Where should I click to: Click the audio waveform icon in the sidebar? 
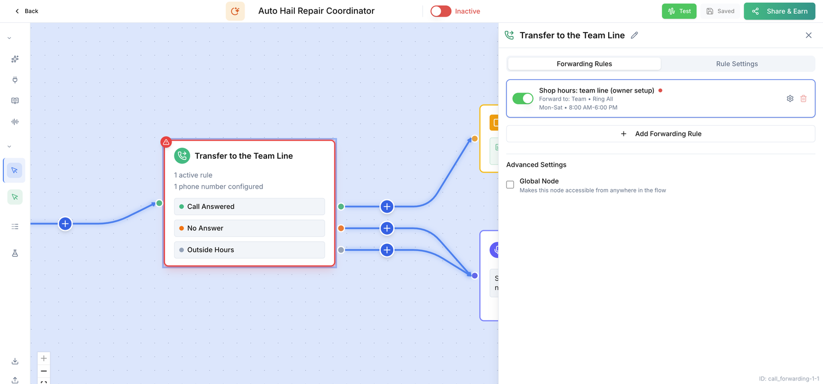tap(15, 122)
